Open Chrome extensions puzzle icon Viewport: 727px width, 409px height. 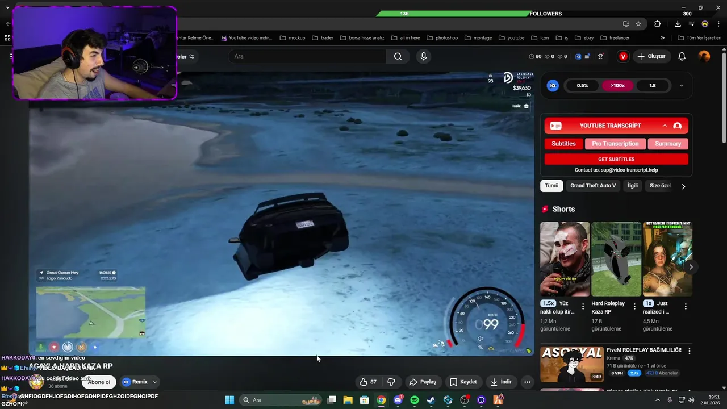(658, 24)
